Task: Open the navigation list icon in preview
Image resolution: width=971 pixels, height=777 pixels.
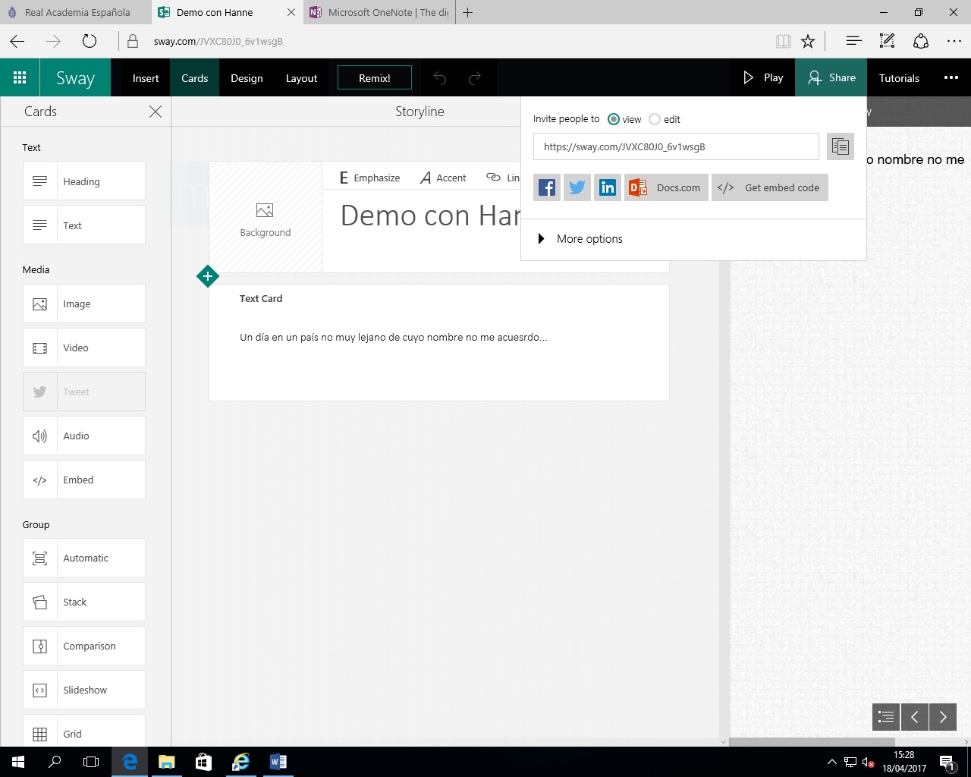Action: pos(885,717)
